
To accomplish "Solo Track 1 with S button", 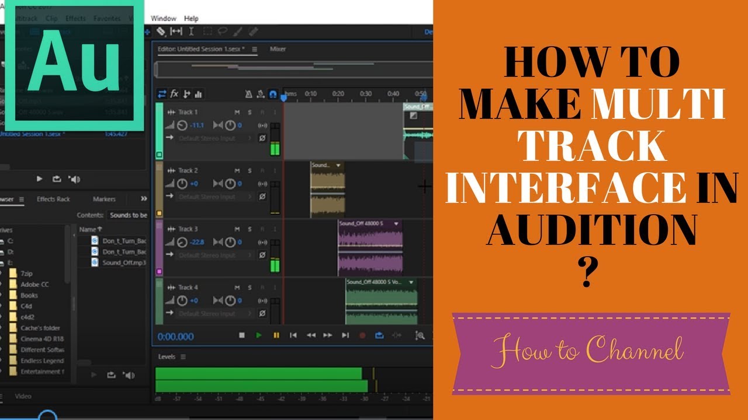I will tap(250, 112).
